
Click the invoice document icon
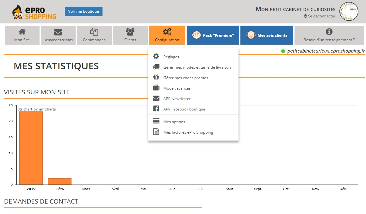tap(156, 132)
